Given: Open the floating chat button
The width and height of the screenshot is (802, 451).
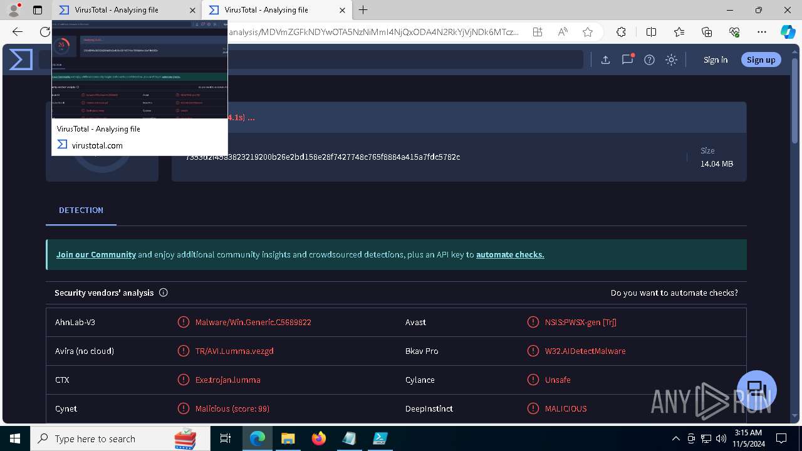Looking at the screenshot, I should (757, 390).
